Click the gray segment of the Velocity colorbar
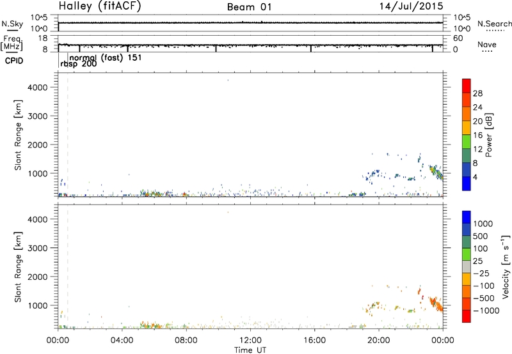The width and height of the screenshot is (512, 354). [467, 267]
